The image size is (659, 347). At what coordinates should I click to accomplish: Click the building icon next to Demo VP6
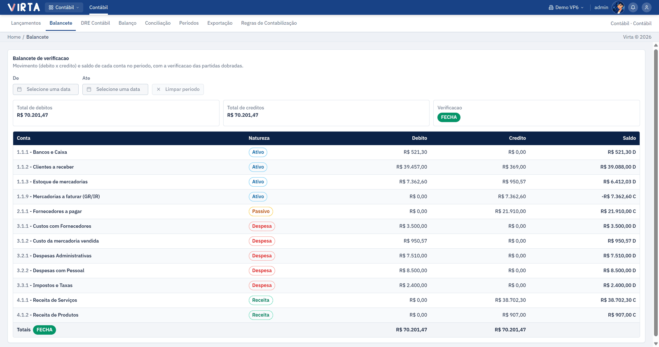point(551,7)
